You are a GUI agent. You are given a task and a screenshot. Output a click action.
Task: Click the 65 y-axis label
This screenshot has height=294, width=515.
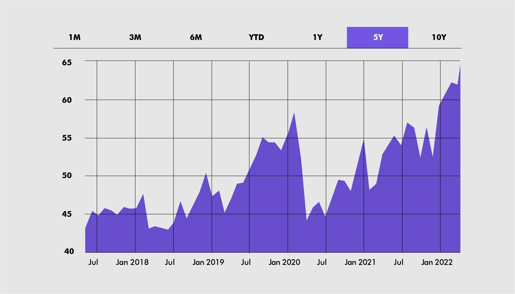pyautogui.click(x=67, y=63)
